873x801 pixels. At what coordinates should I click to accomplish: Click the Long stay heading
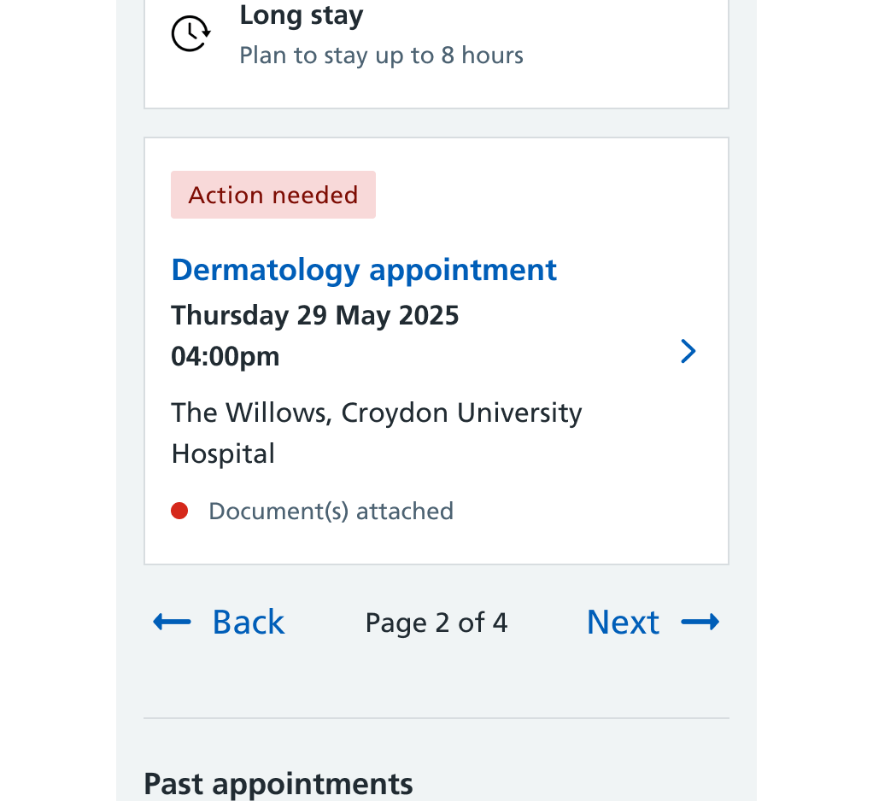click(x=302, y=15)
